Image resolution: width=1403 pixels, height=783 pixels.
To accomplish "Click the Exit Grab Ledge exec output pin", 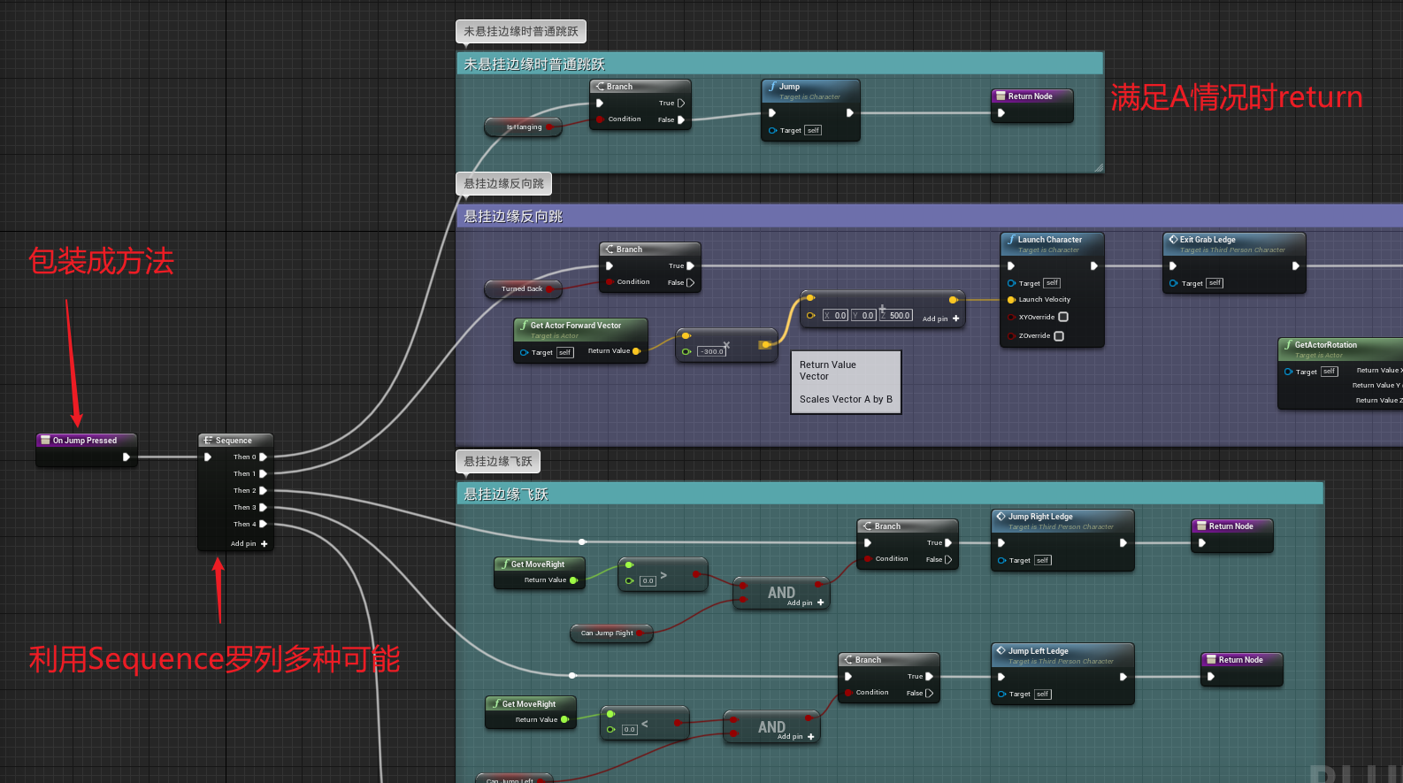I will point(1296,266).
